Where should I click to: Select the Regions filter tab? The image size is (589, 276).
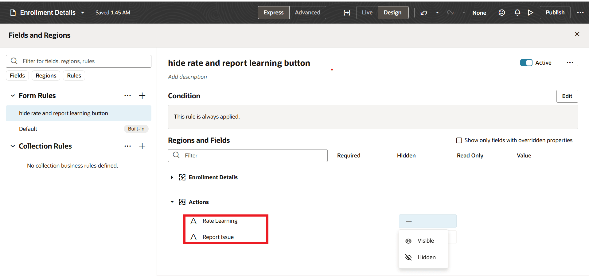(46, 76)
